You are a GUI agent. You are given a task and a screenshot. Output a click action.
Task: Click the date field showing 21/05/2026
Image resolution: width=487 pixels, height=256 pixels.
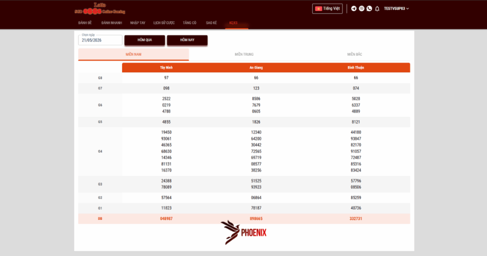click(100, 40)
